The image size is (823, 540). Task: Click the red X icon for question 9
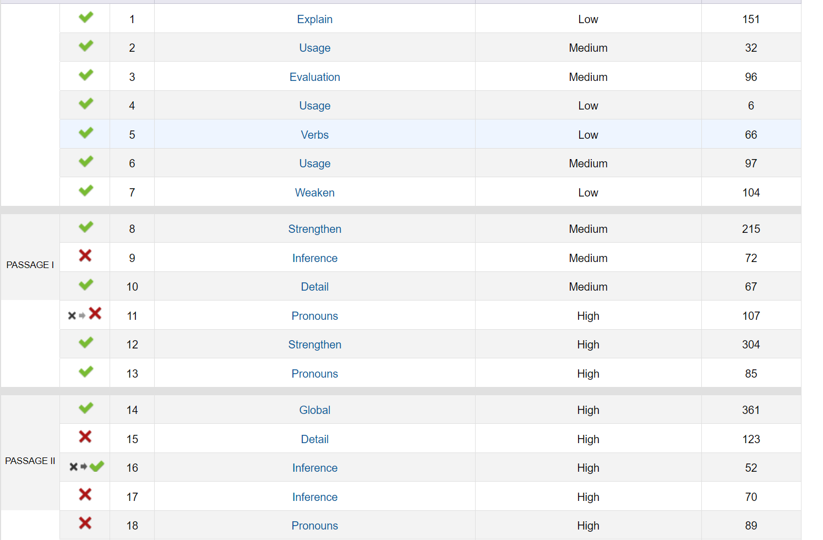[85, 255]
